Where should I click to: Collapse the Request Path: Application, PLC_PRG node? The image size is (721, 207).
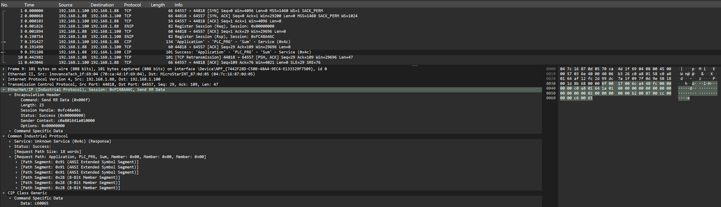10,156
